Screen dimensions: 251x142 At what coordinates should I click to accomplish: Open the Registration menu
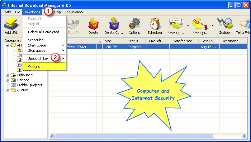73,12
